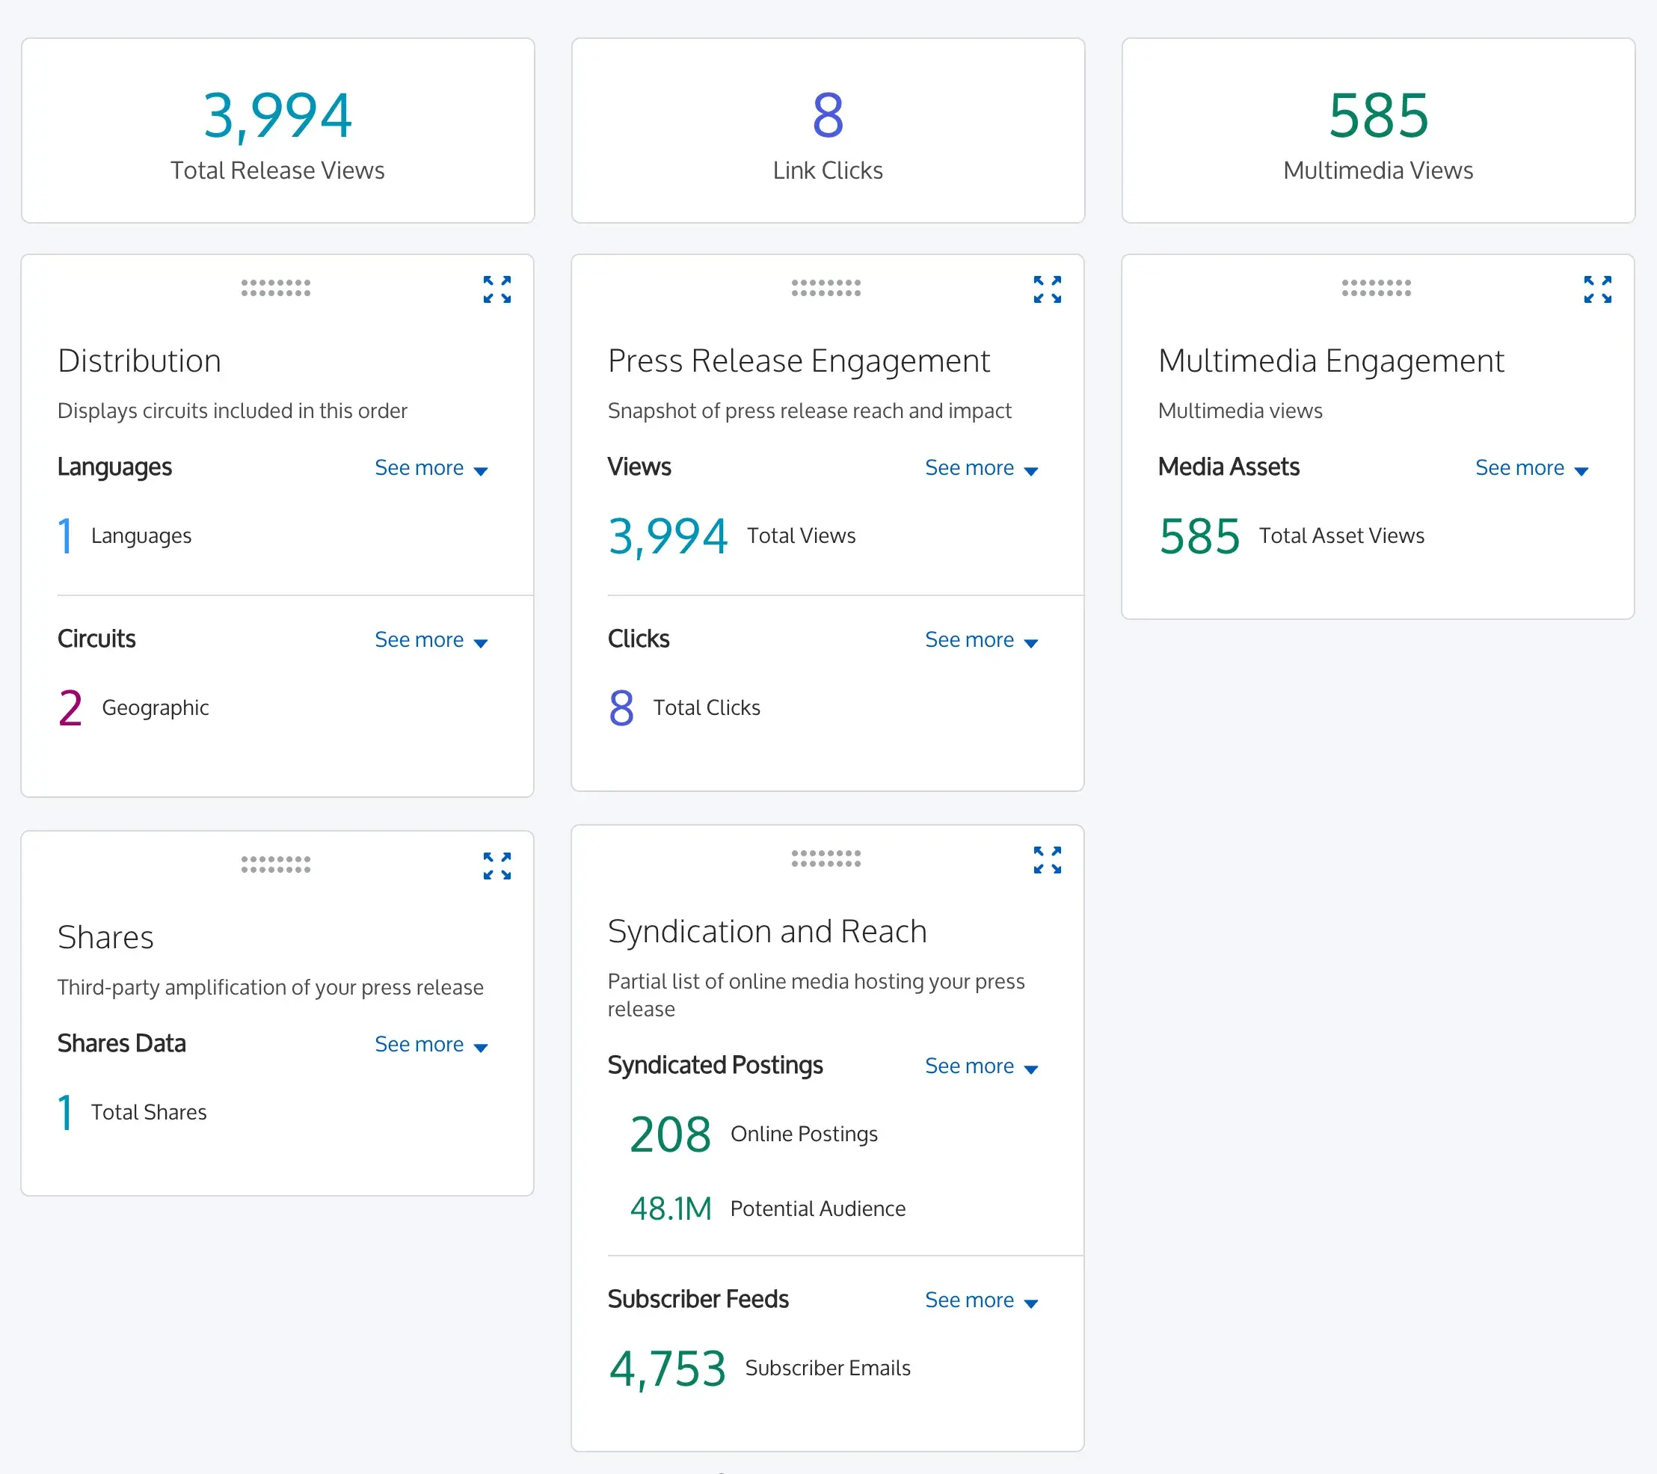Image resolution: width=1657 pixels, height=1474 pixels.
Task: Select the Link Clicks summary card
Action: [828, 131]
